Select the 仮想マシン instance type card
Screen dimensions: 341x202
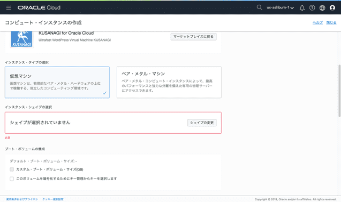[x=57, y=82]
